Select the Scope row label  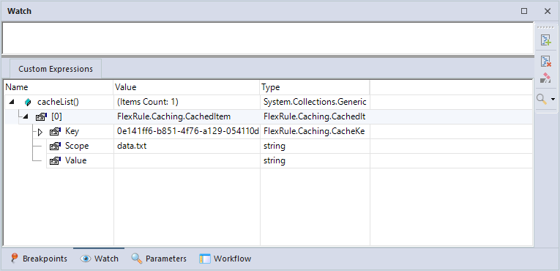coord(77,146)
